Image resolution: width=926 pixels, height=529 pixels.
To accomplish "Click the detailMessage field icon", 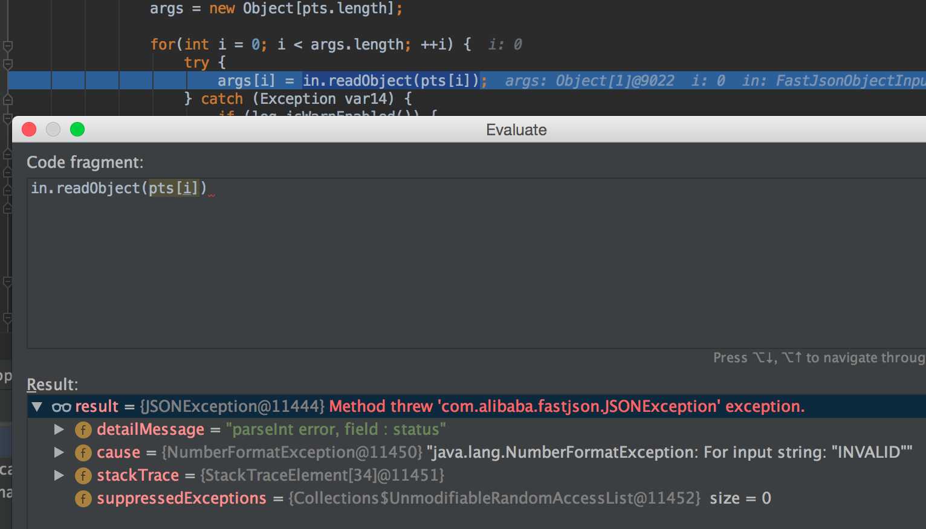I will click(83, 430).
